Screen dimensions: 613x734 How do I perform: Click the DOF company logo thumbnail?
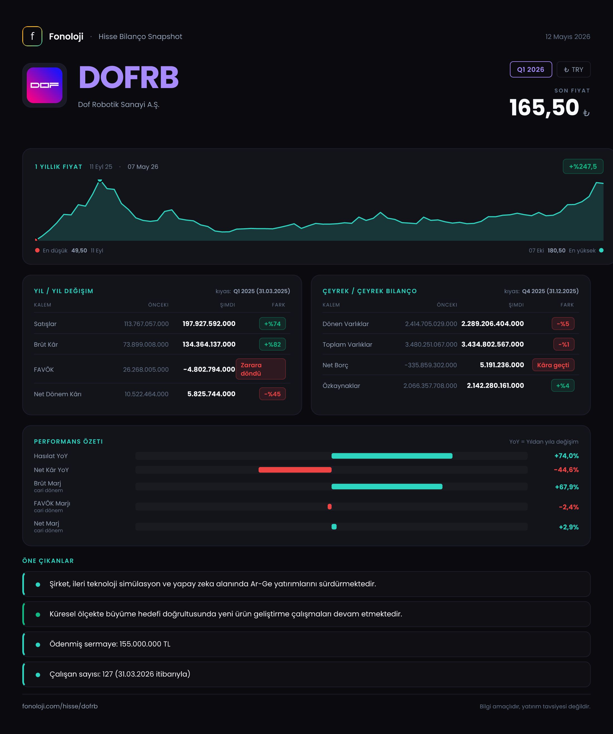click(45, 85)
